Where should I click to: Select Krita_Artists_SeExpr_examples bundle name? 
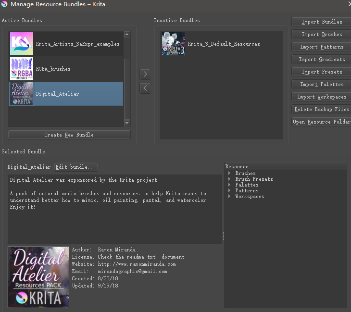point(77,44)
